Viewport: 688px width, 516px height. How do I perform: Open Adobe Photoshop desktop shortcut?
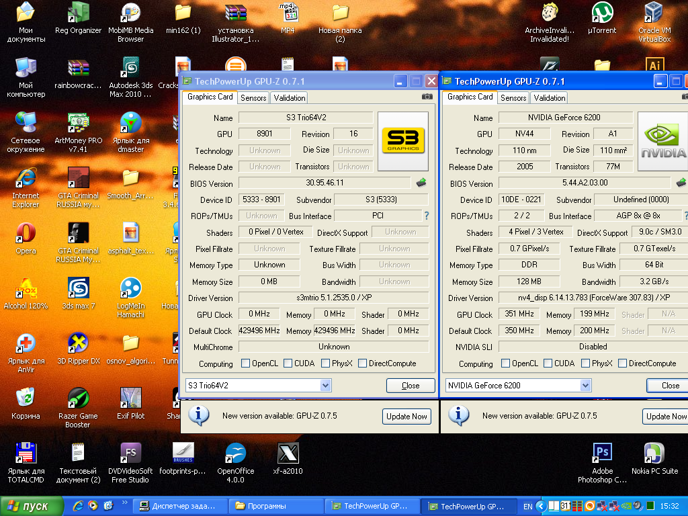(602, 453)
